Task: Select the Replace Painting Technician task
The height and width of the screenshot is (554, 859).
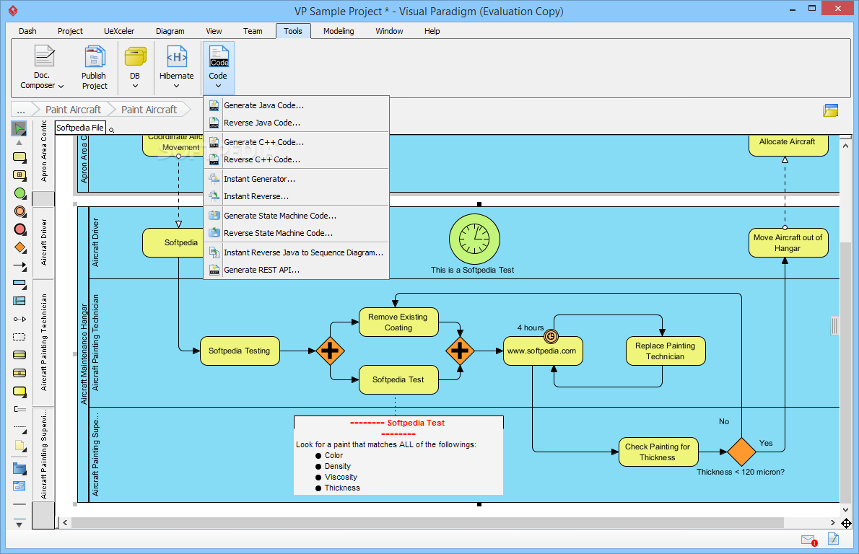Action: (x=665, y=351)
